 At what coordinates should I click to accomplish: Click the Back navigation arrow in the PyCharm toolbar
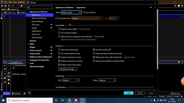click(14, 6)
